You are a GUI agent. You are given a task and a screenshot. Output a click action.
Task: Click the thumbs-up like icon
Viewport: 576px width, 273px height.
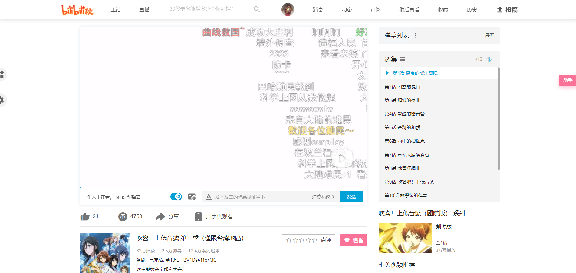coord(85,216)
